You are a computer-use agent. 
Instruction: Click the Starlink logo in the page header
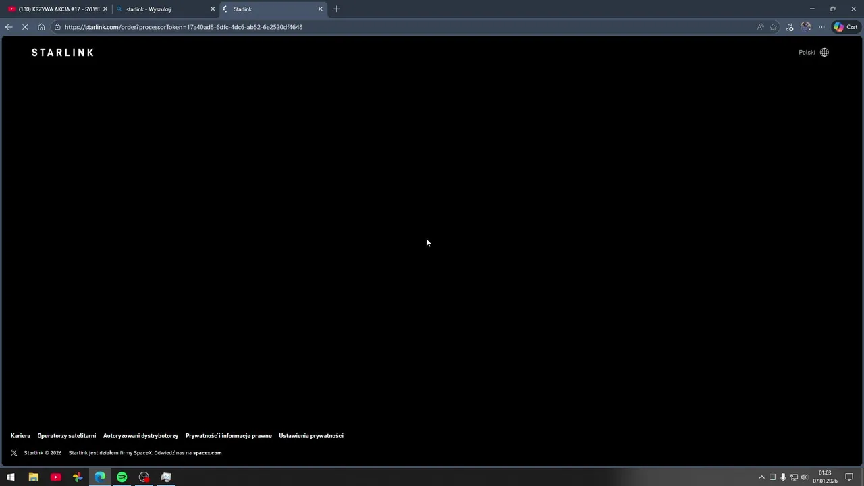63,53
